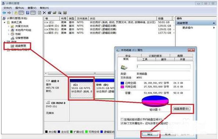Screen dimensions: 218x139
Task: Toggle the show/hide action pane icon
Action: [x=33, y=13]
